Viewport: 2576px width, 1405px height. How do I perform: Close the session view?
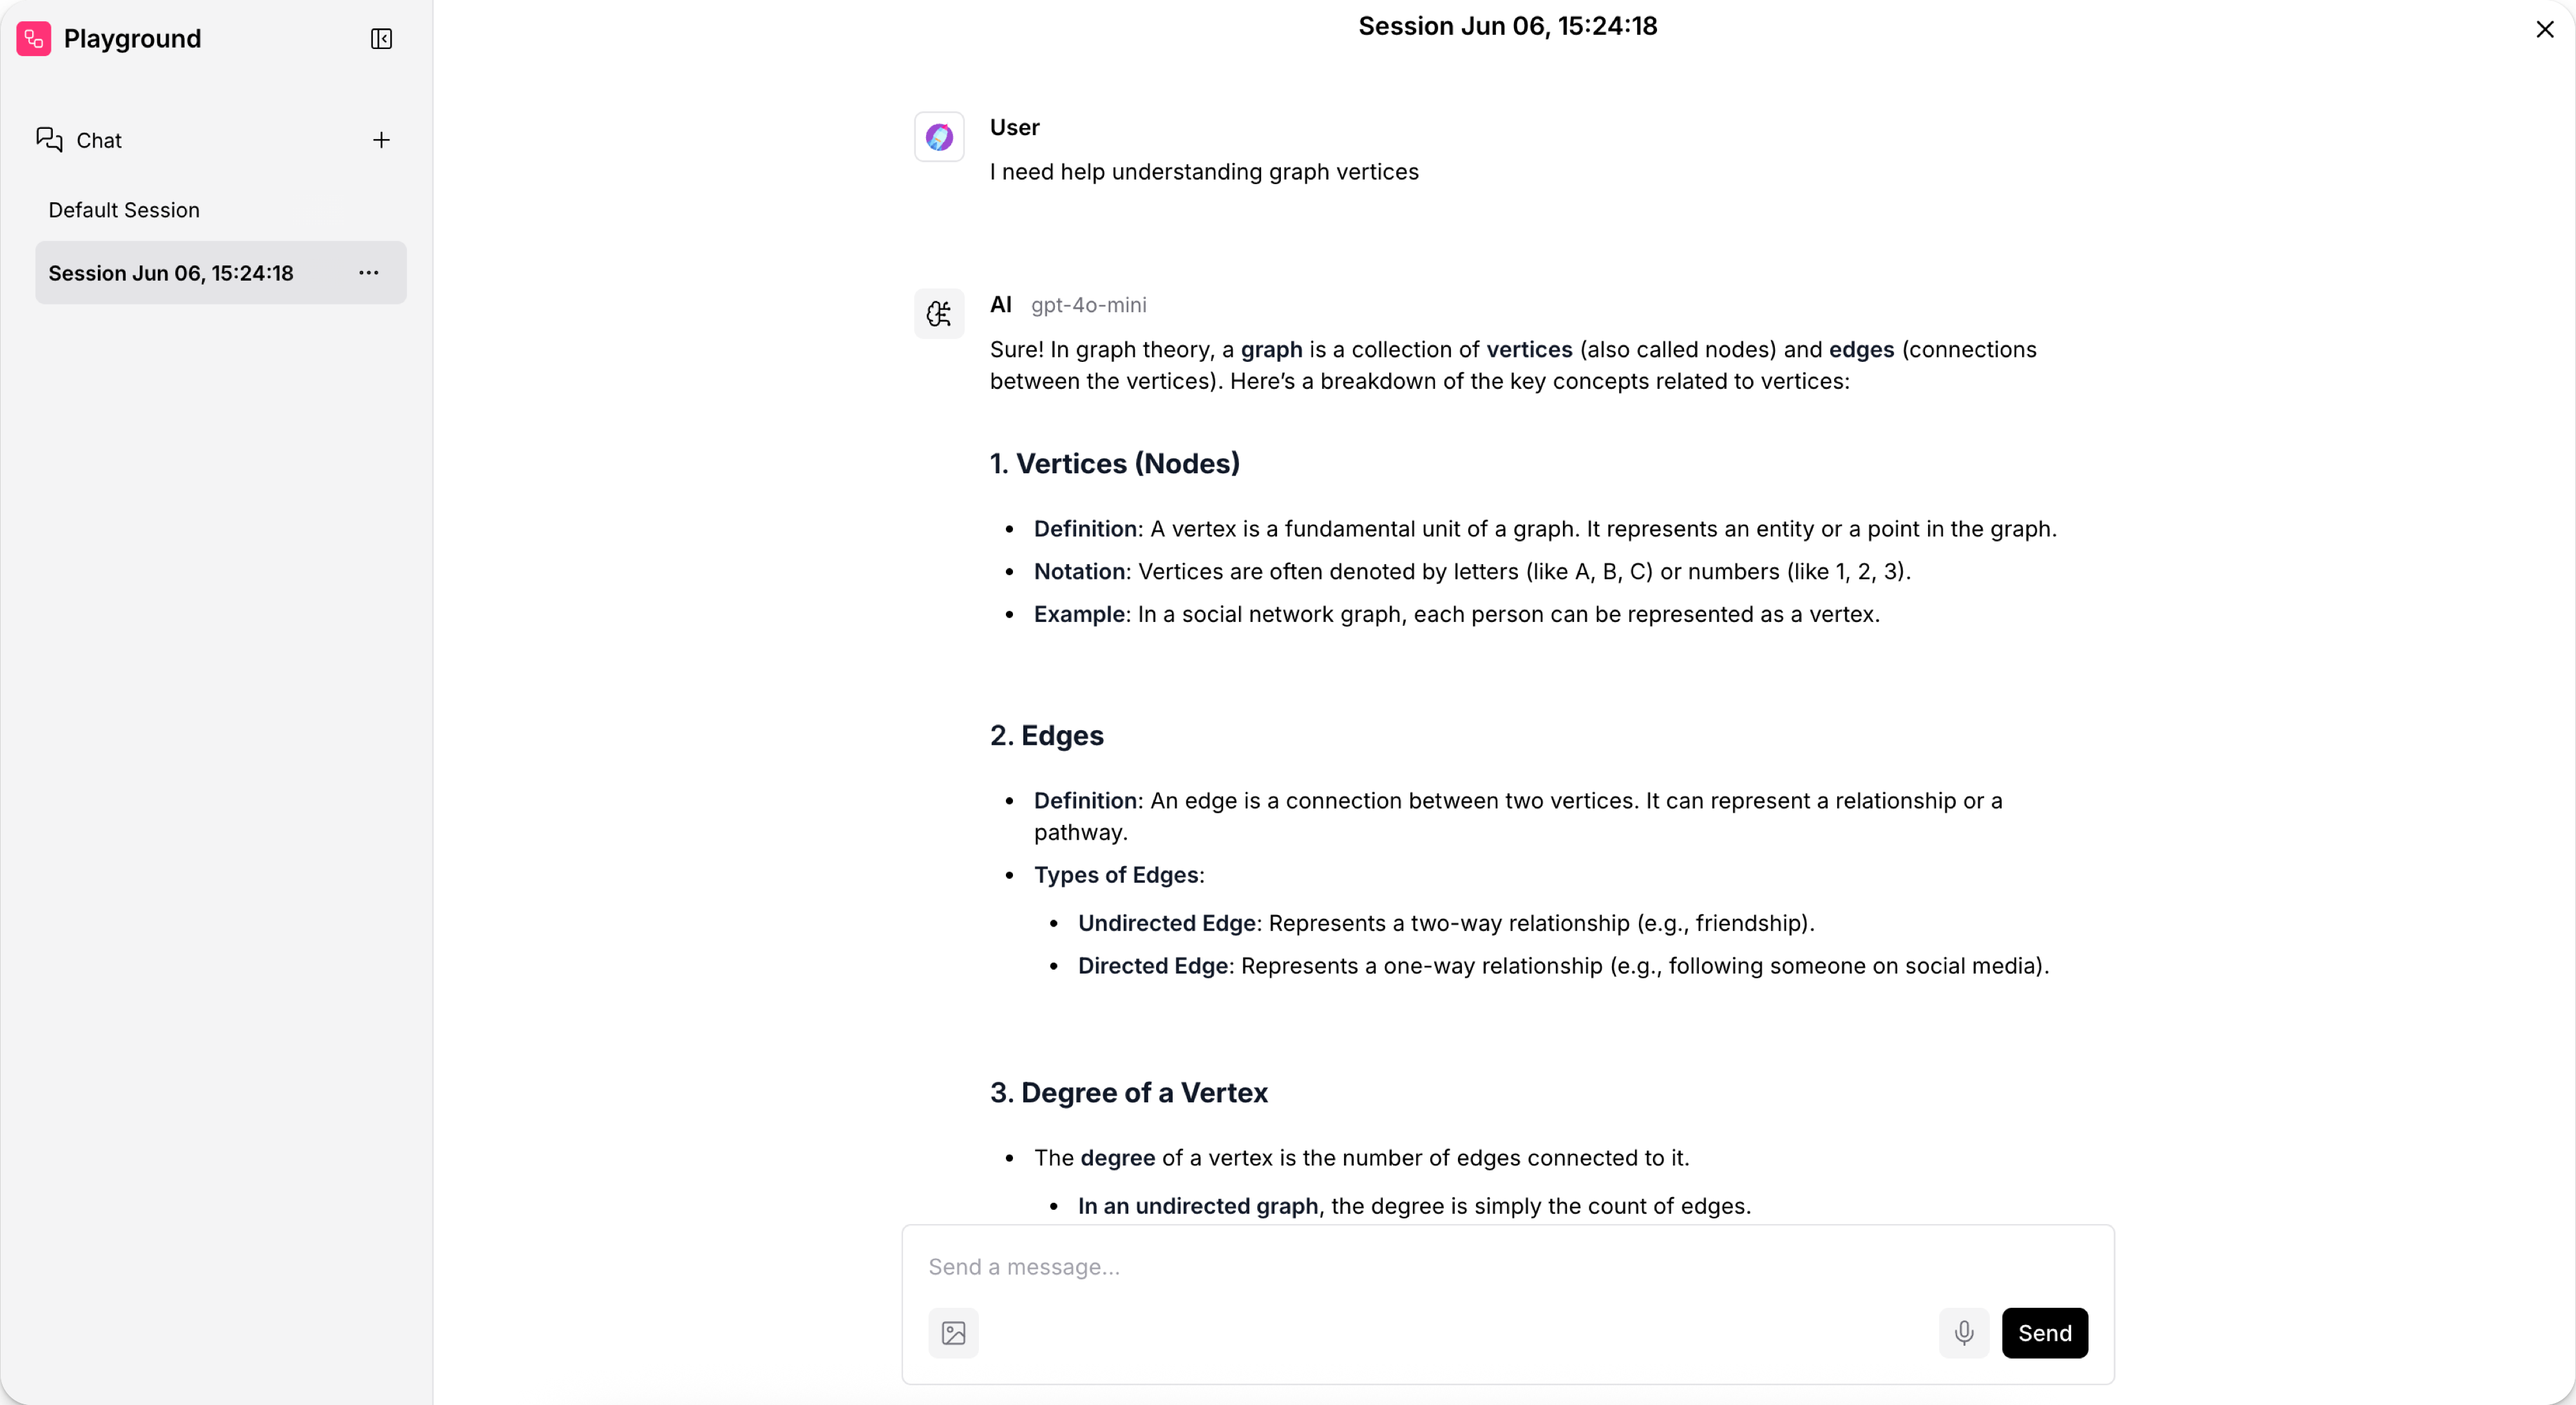2545,30
